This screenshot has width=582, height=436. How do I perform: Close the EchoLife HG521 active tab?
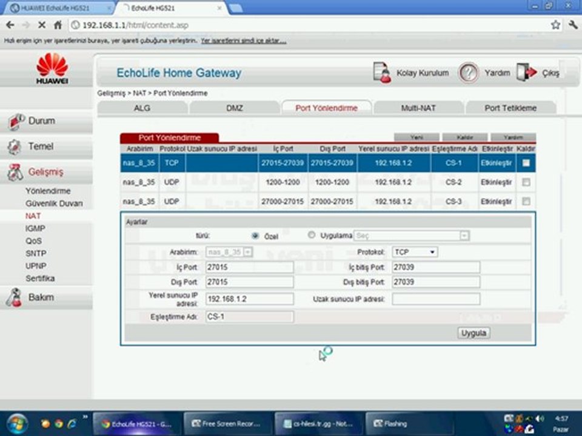click(219, 8)
